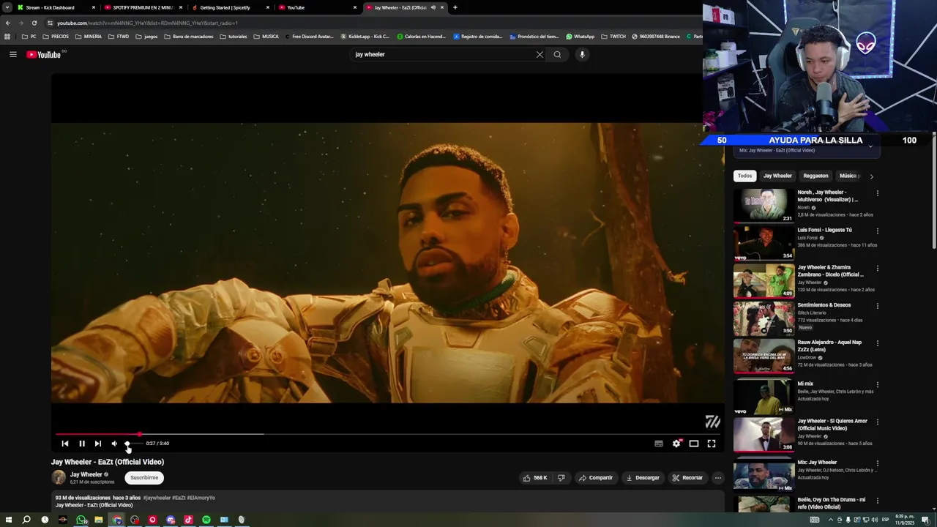The image size is (937, 527).
Task: Open options for Luis Fonsi Llegaste Tú
Action: pyautogui.click(x=878, y=231)
